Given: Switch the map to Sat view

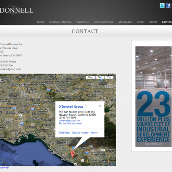Looking at the screenshot, I should 100,77.
